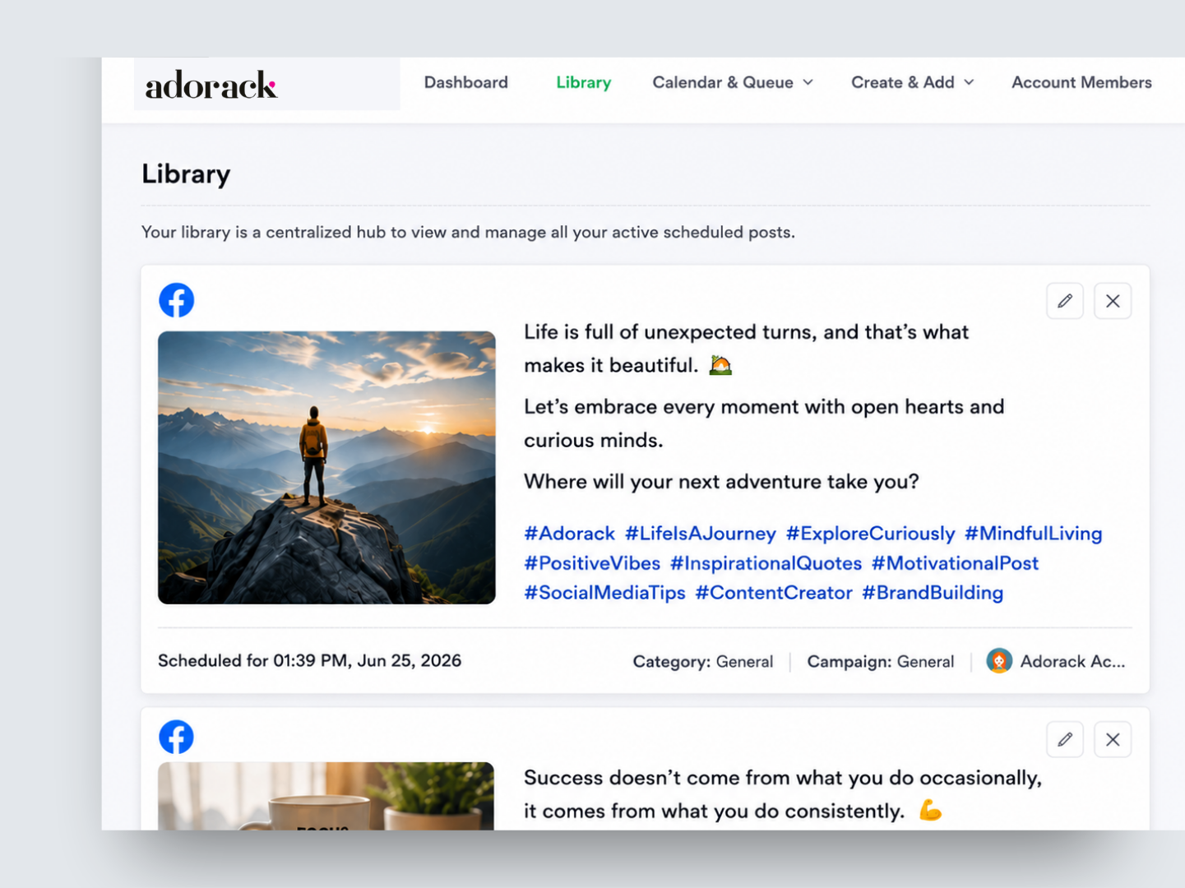
Task: Select the #SocialMediaTips hashtag
Action: pyautogui.click(x=604, y=593)
